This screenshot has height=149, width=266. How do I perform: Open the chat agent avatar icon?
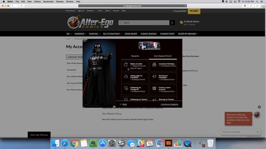click(257, 115)
